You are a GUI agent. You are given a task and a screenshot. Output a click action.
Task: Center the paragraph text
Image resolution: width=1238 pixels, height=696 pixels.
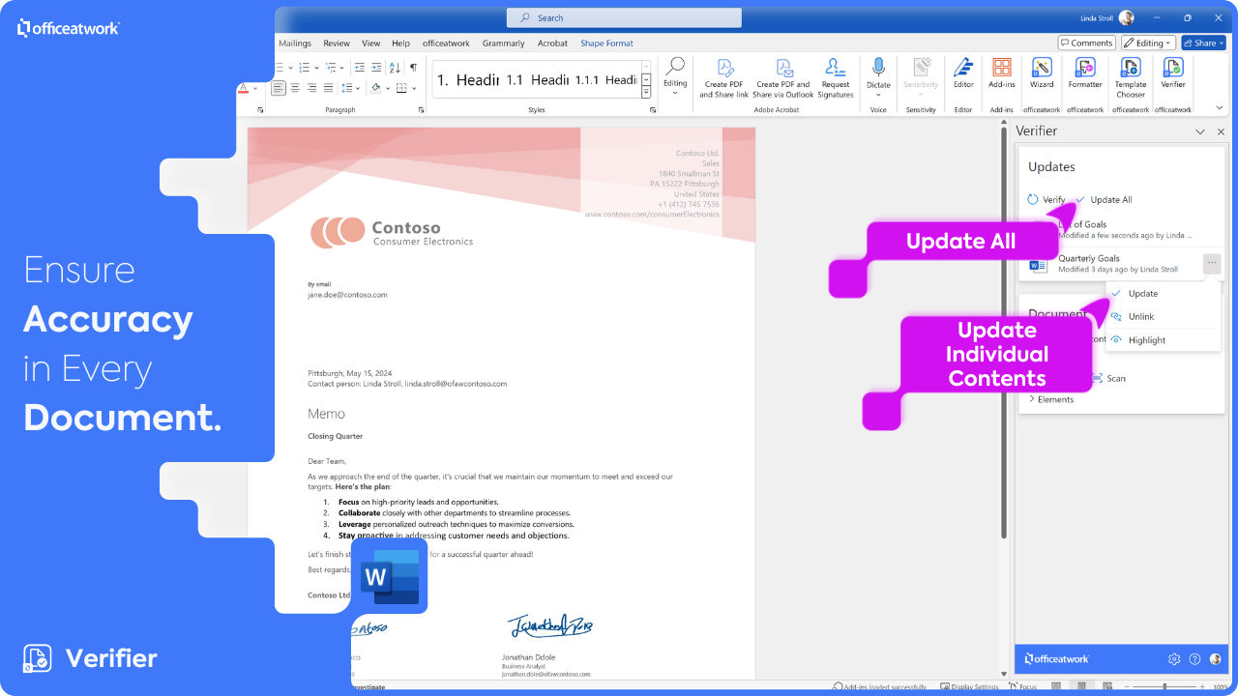pyautogui.click(x=295, y=88)
